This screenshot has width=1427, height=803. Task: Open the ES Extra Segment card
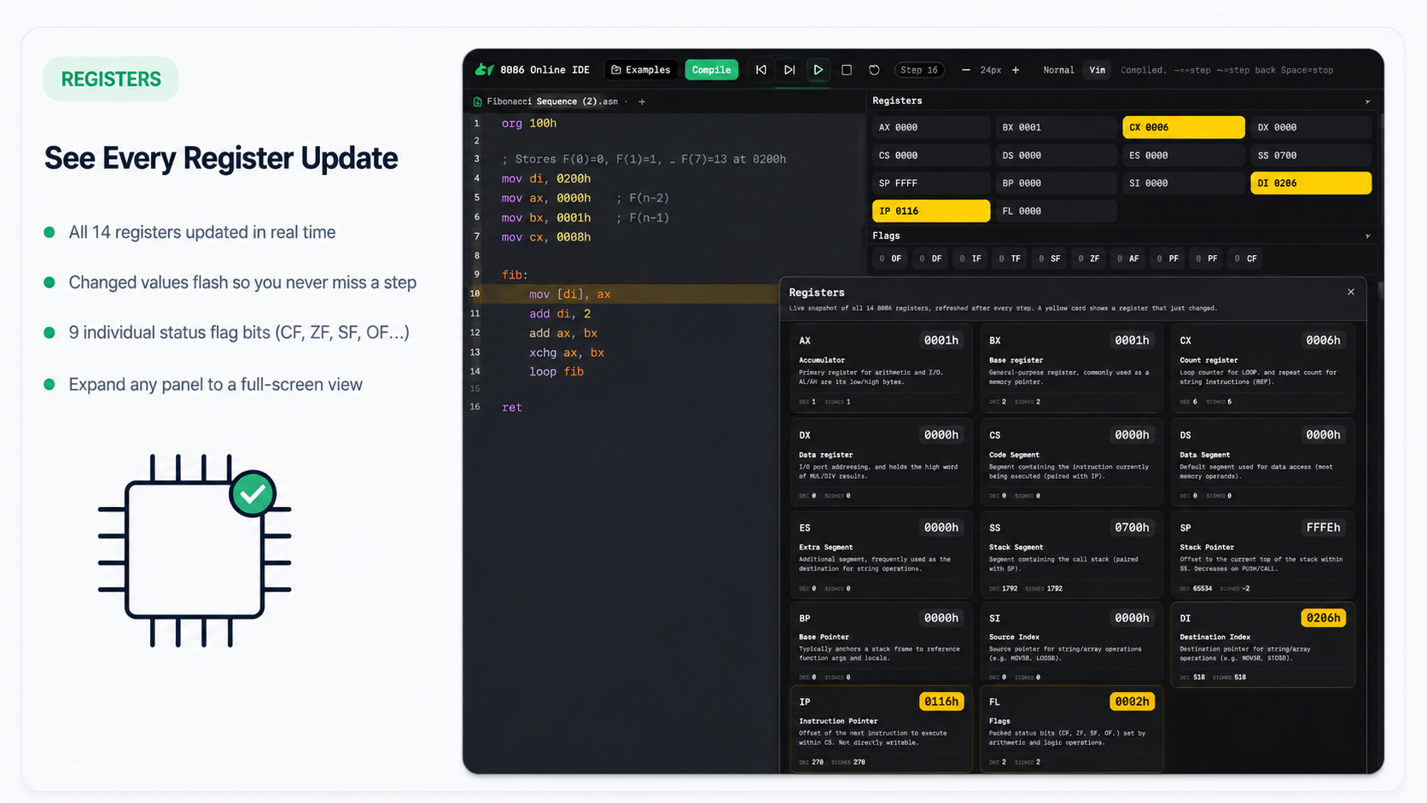coord(881,556)
